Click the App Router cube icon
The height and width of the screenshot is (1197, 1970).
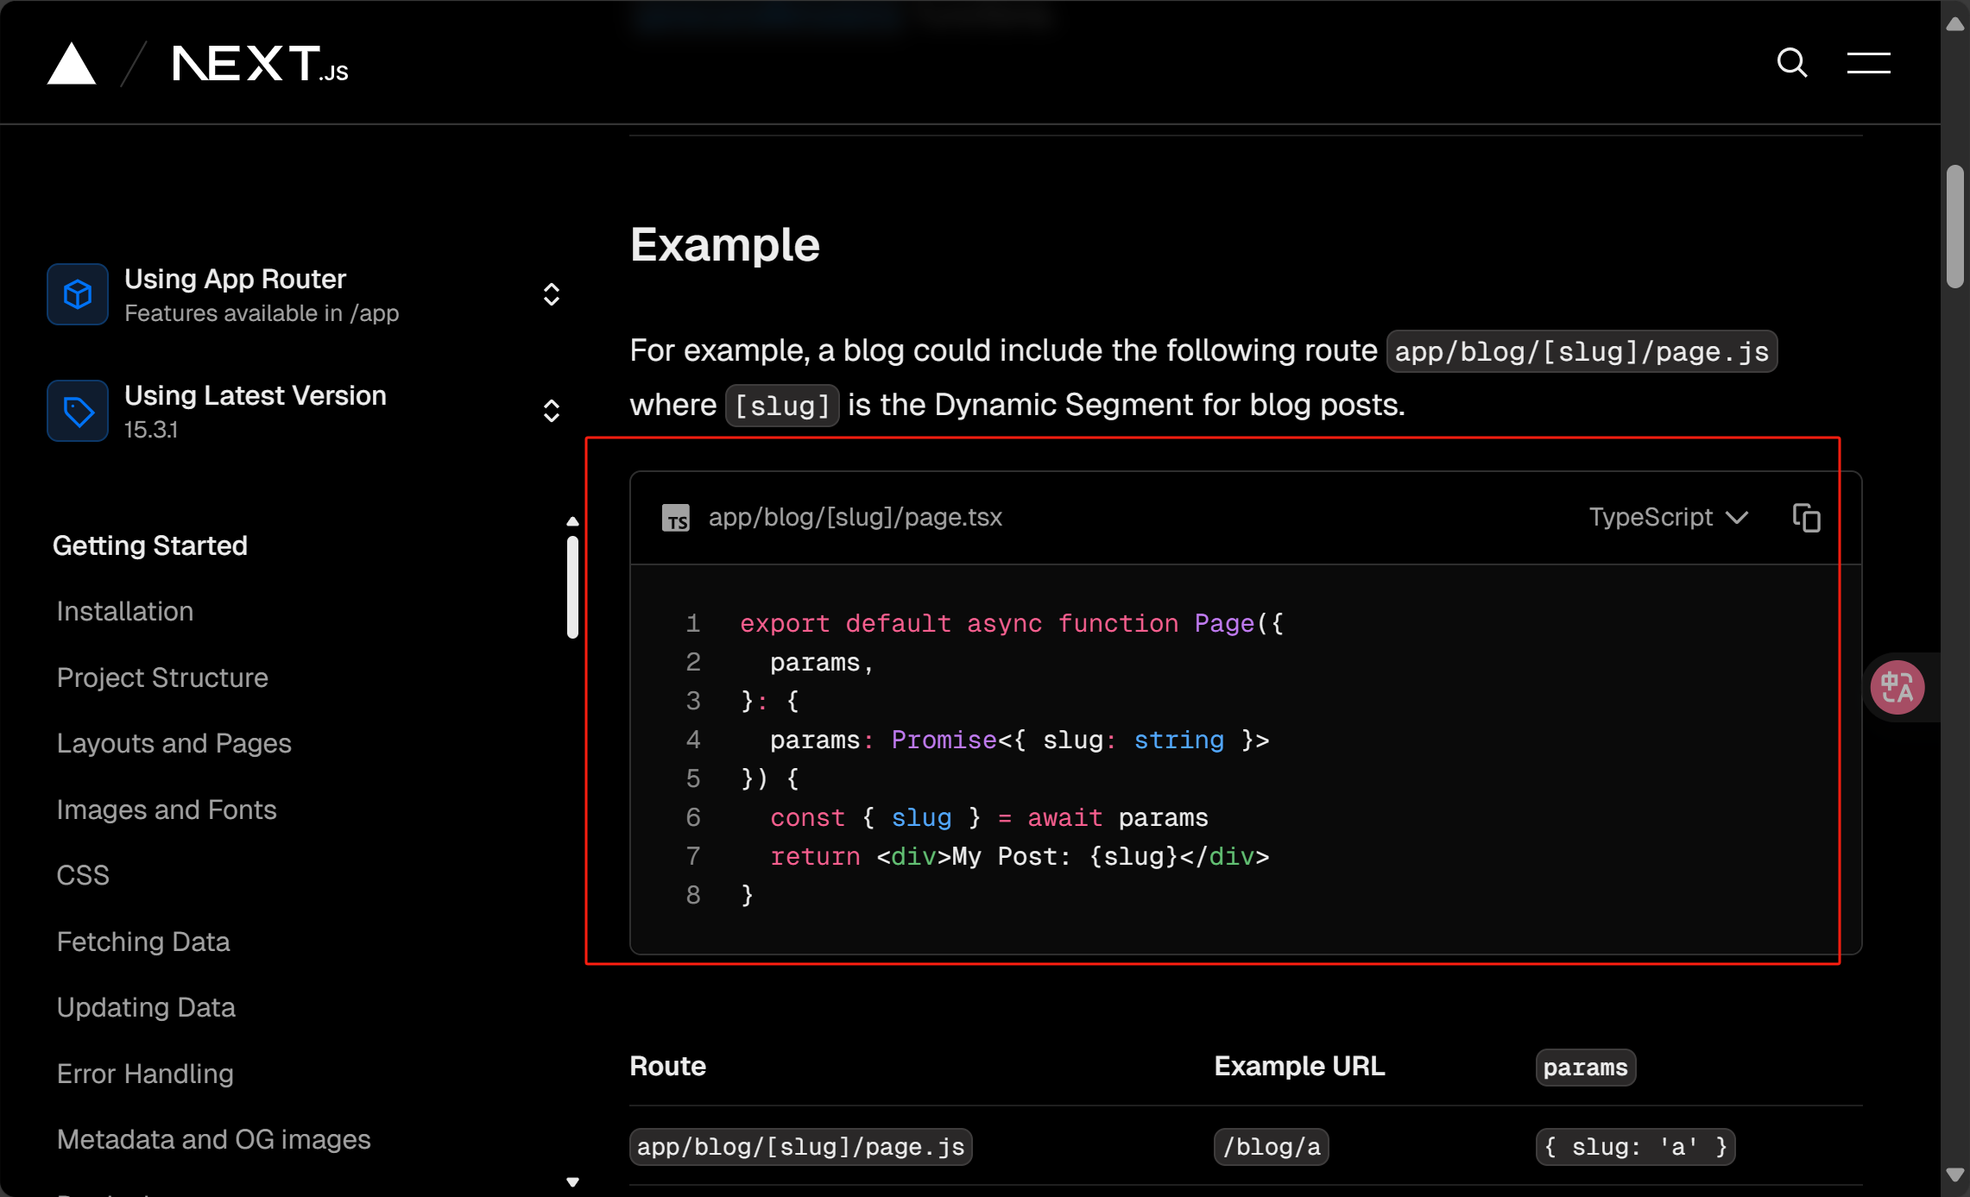point(78,294)
